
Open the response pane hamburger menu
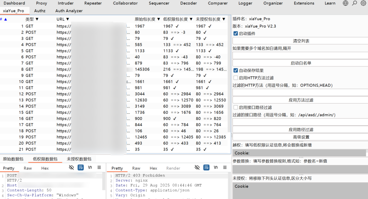(225, 167)
